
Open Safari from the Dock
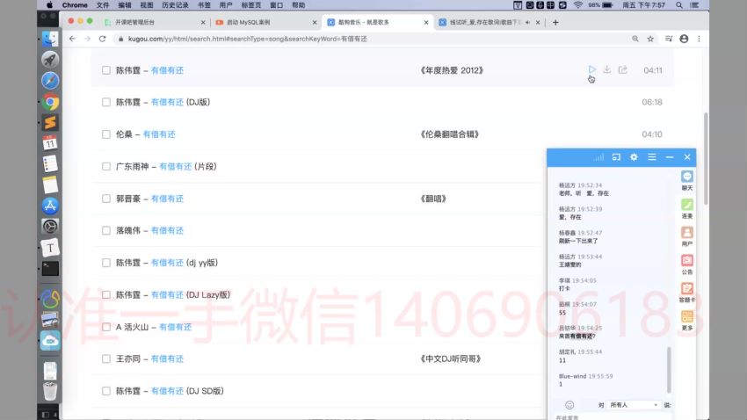coord(50,81)
